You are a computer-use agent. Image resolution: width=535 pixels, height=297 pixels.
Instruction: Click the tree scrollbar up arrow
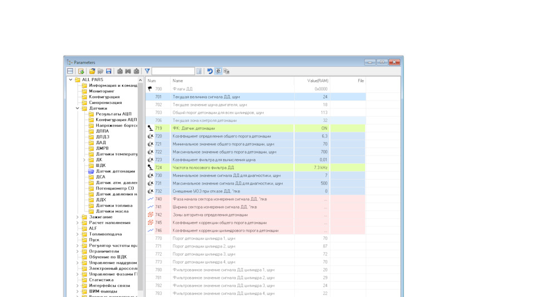[x=140, y=80]
